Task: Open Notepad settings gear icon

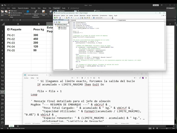Action: [146, 78]
